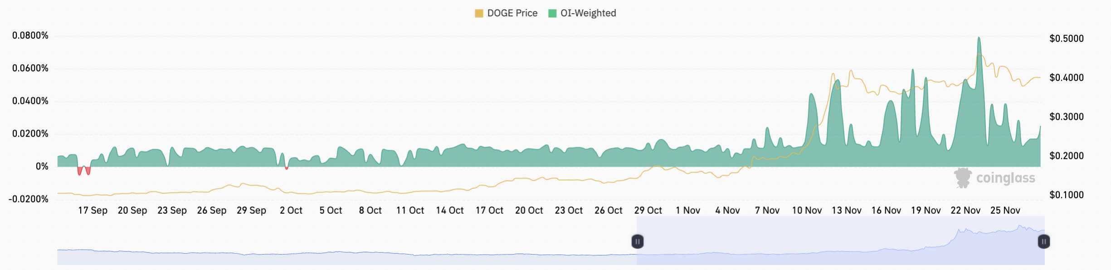Click the $0.4000 price axis label

click(x=1067, y=78)
